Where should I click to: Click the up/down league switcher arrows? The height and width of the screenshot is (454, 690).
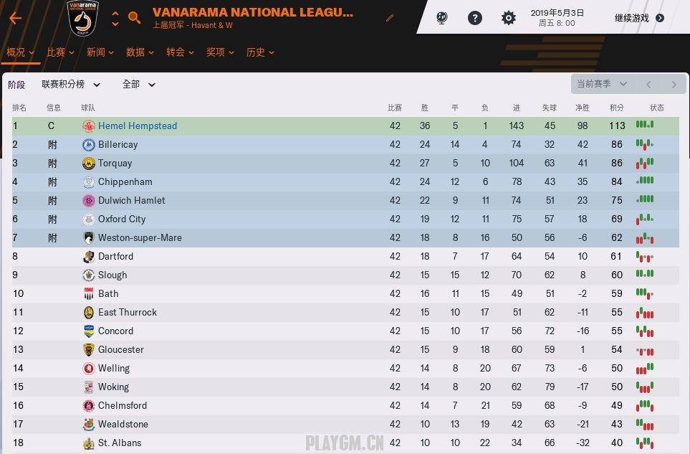point(115,19)
